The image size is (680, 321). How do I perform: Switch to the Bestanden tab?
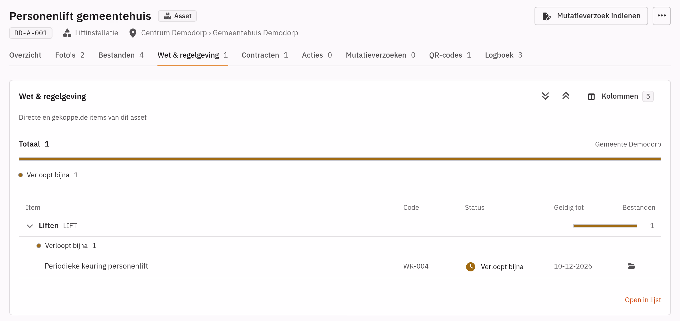121,55
